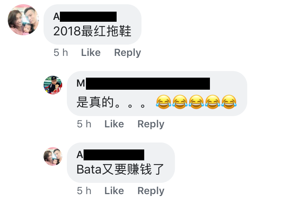Click the 'Bata又要赚钱了' comment text
The image size is (290, 198).
120,169
